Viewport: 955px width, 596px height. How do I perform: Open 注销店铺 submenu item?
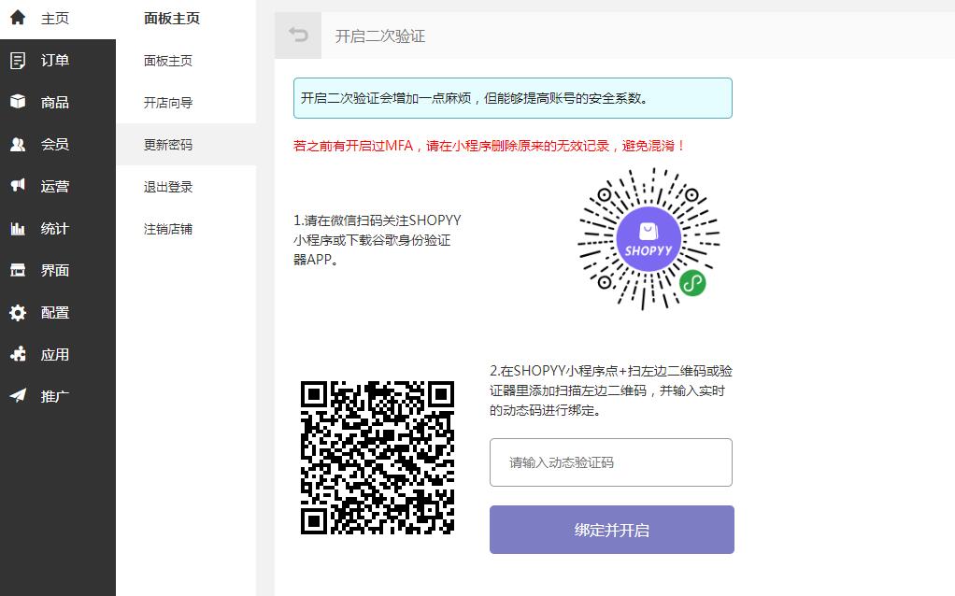(168, 228)
